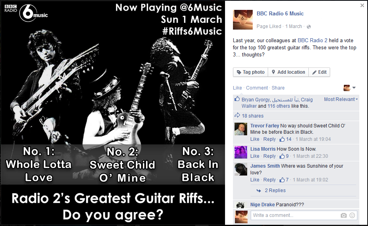Viewport: 368px width, 226px height.
Task: Click the camera icon in the comment box
Action: (344, 215)
